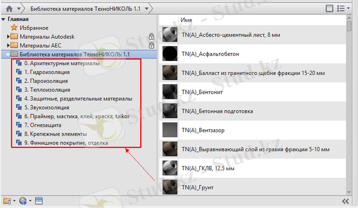Open category 1. Гидроизоляция
The image size is (358, 208).
coord(47,72)
